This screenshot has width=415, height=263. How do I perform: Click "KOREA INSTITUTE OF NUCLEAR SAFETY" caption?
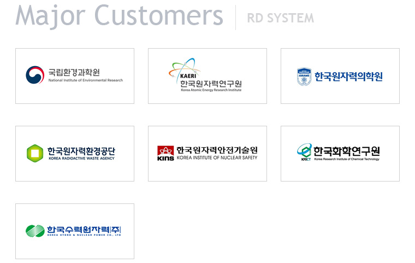[x=217, y=157]
